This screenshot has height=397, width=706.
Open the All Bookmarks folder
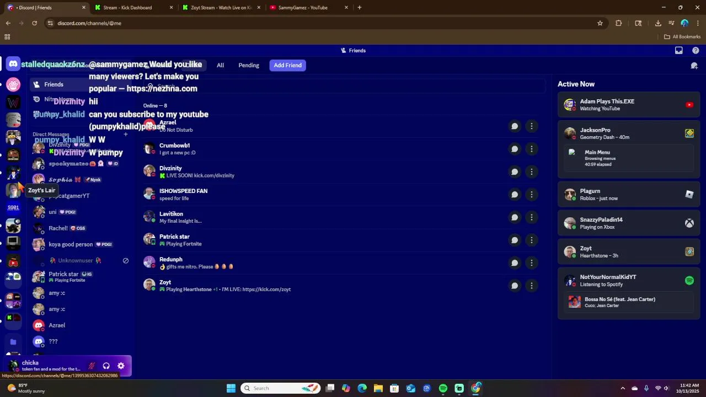(x=682, y=37)
